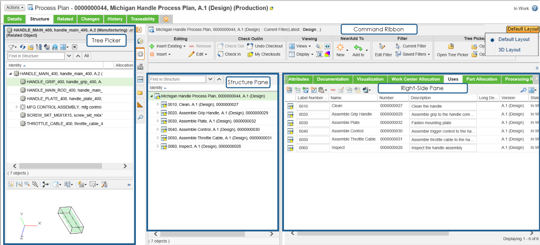The width and height of the screenshot is (540, 245).
Task: Select the 3D Layout option
Action: (509, 50)
